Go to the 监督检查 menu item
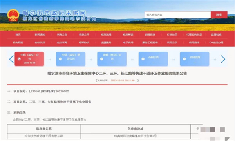This screenshot has width=235, height=141. pos(216,34)
